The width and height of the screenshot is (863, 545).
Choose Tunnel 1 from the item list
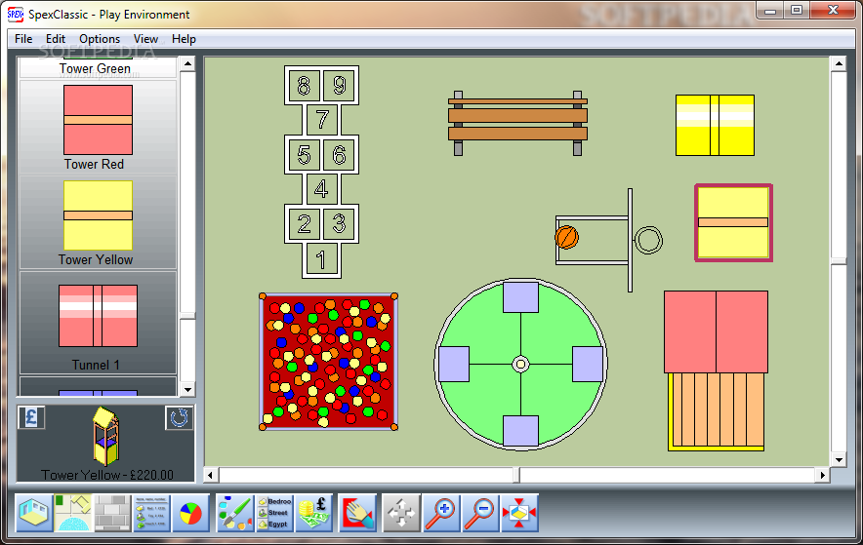(98, 323)
